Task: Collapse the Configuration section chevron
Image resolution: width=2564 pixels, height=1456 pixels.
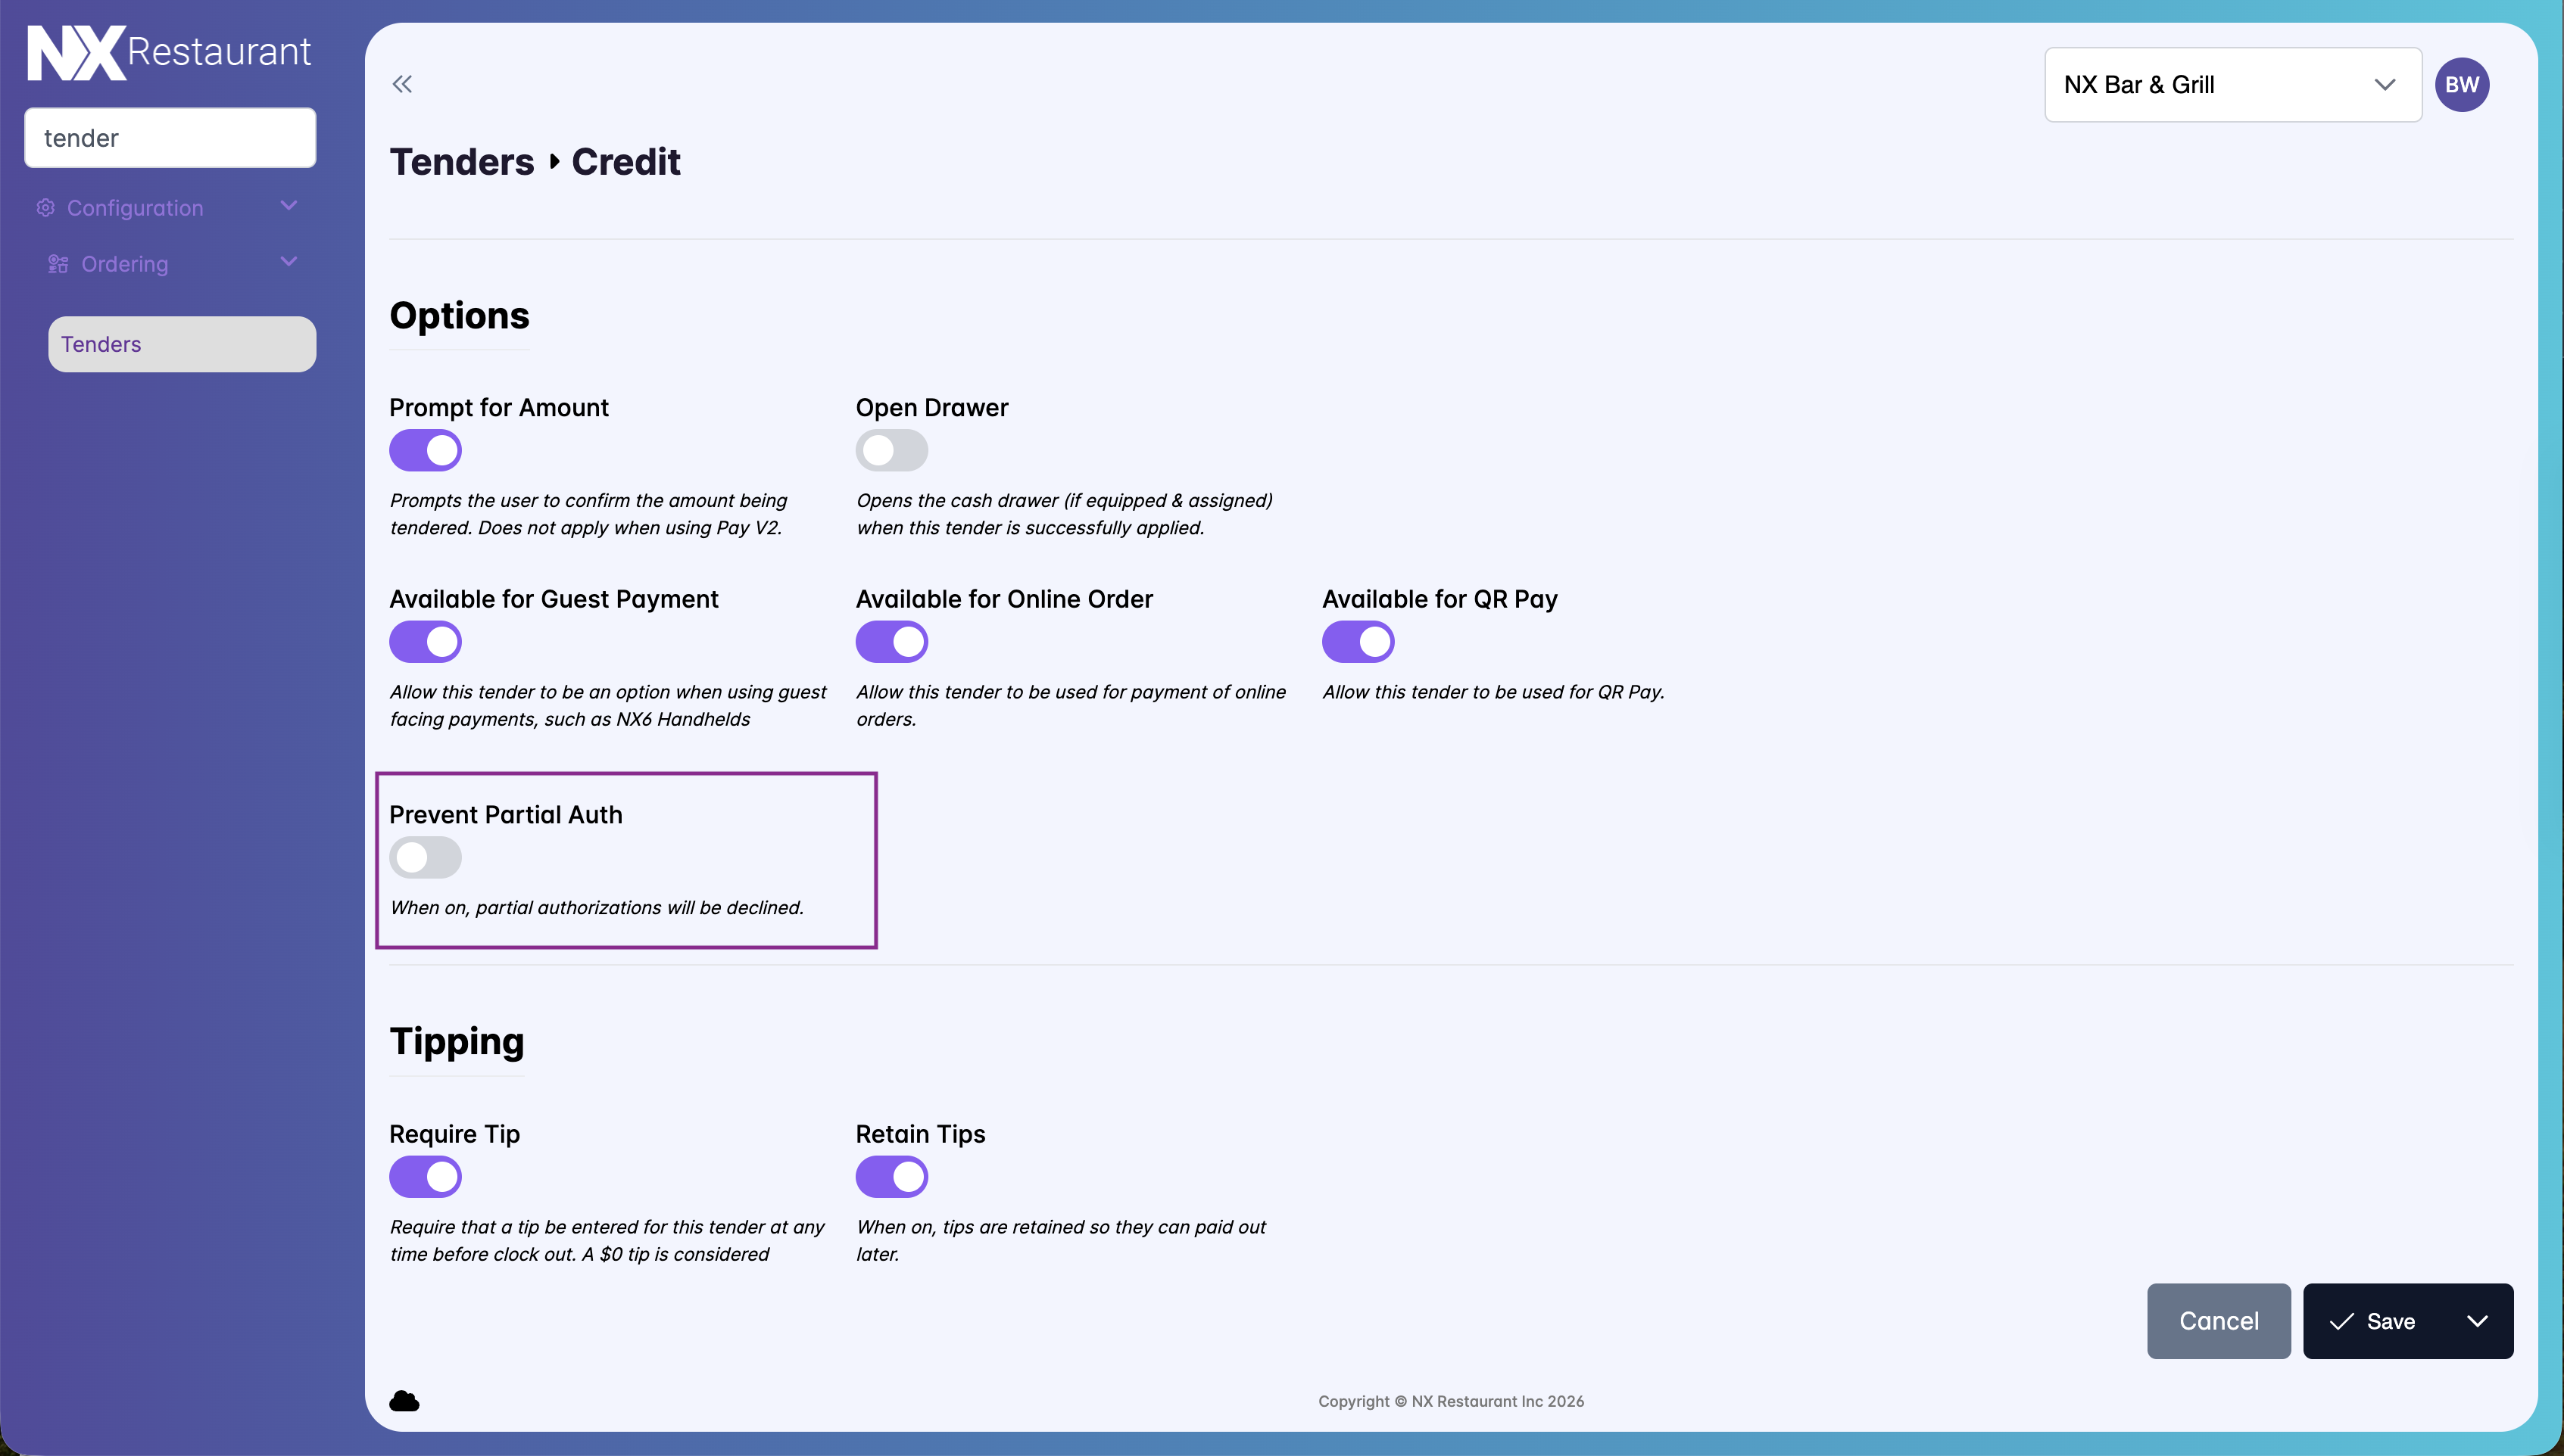Action: pos(289,206)
